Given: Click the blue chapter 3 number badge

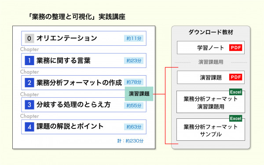Looking at the screenshot, I should point(29,105).
